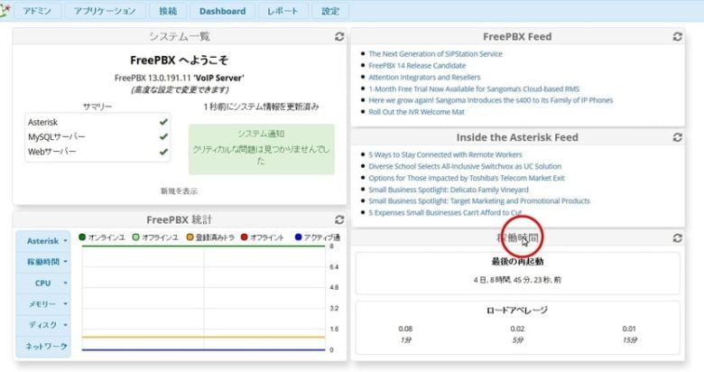
Task: Open the レポート menu
Action: click(x=283, y=11)
